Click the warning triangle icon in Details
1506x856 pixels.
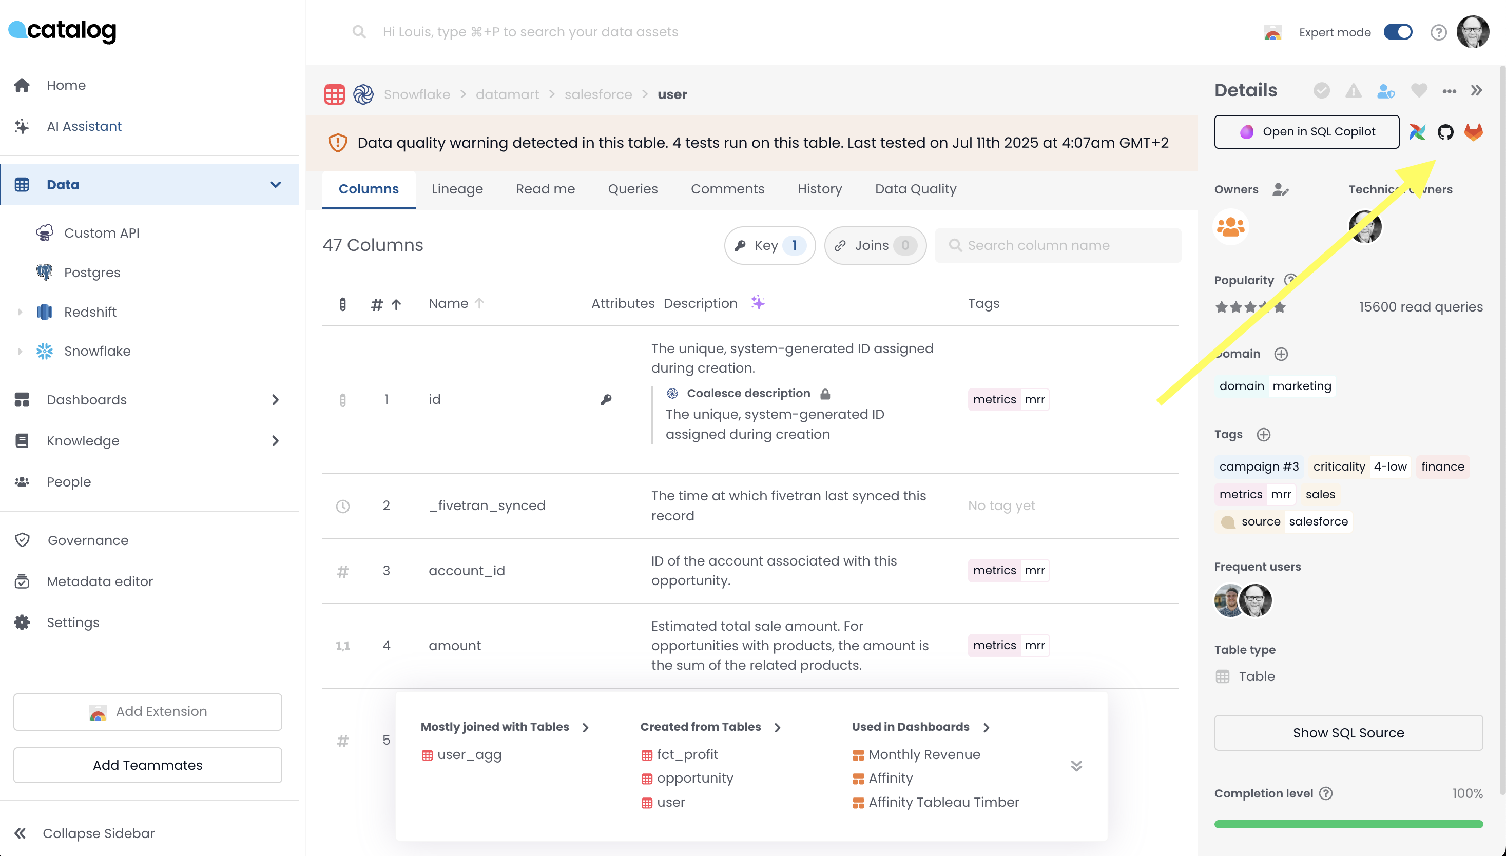(x=1353, y=90)
